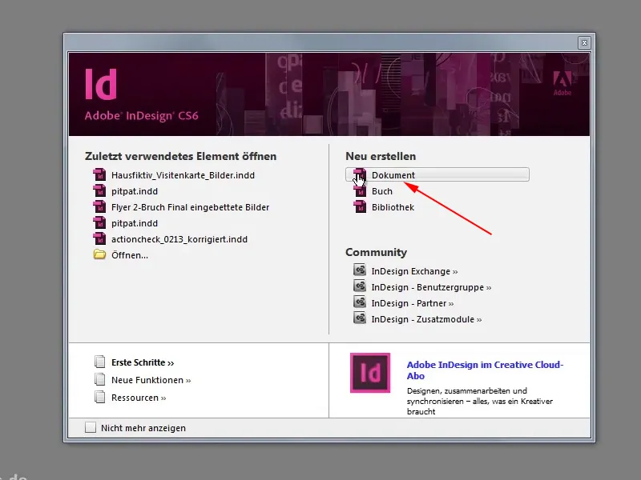Screen dimensions: 641x480
Task: Click the Bibliothek icon under Neu erstellen
Action: [x=360, y=207]
